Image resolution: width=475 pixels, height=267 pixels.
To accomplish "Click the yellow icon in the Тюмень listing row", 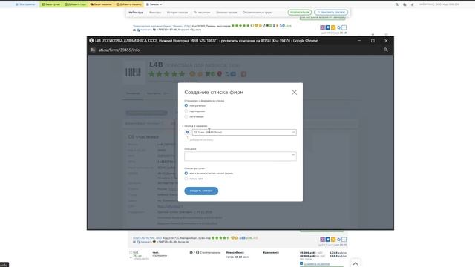I will point(333,27).
